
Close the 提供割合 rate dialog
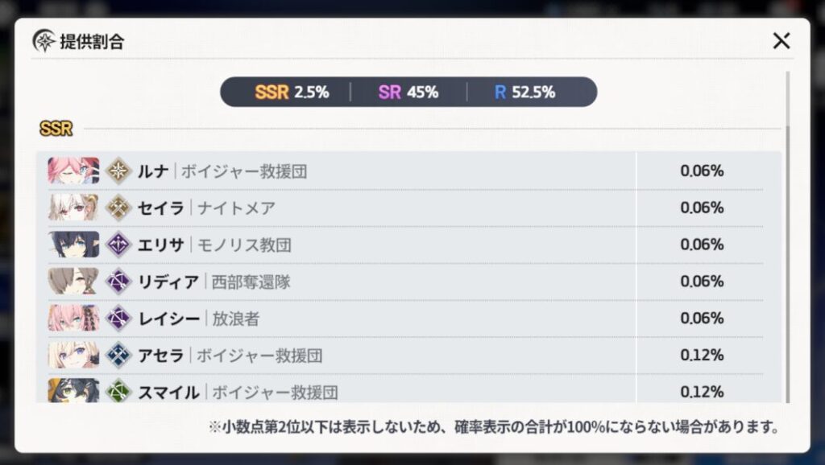(x=780, y=39)
